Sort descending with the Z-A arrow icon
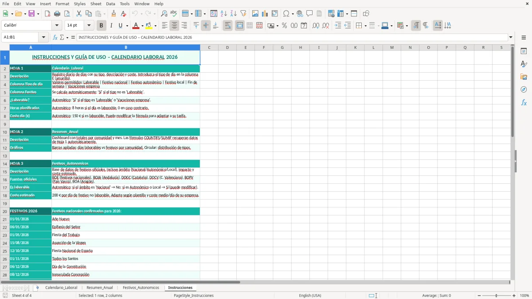This screenshot has width=532, height=299. [x=233, y=14]
